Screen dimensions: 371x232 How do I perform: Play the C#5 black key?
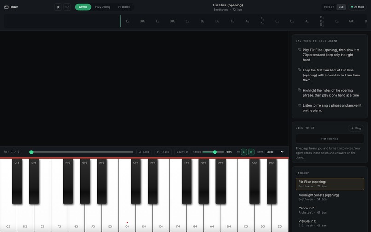click(x=255, y=181)
